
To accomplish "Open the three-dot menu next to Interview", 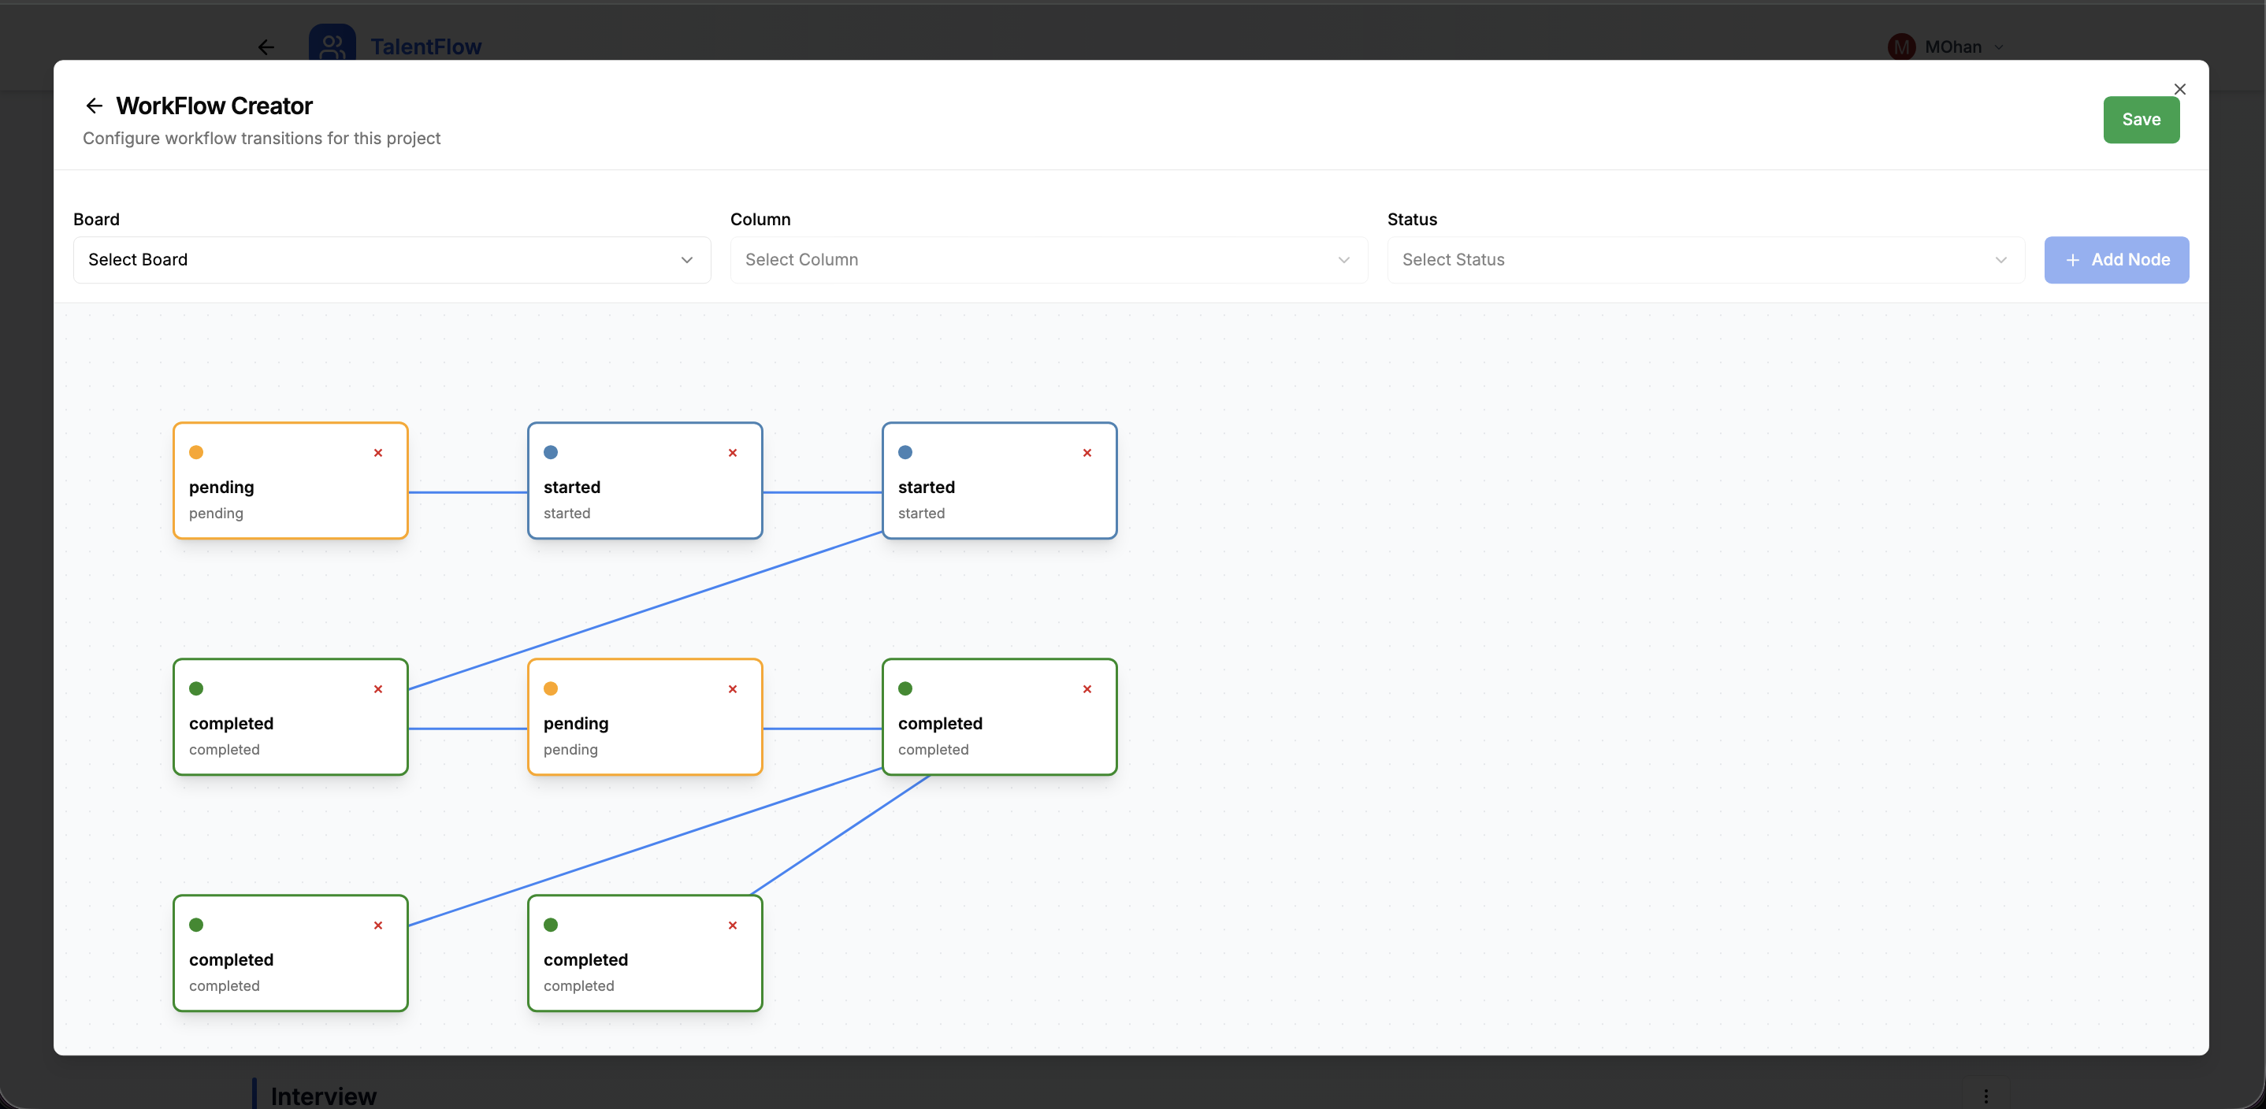I will 1986,1095.
